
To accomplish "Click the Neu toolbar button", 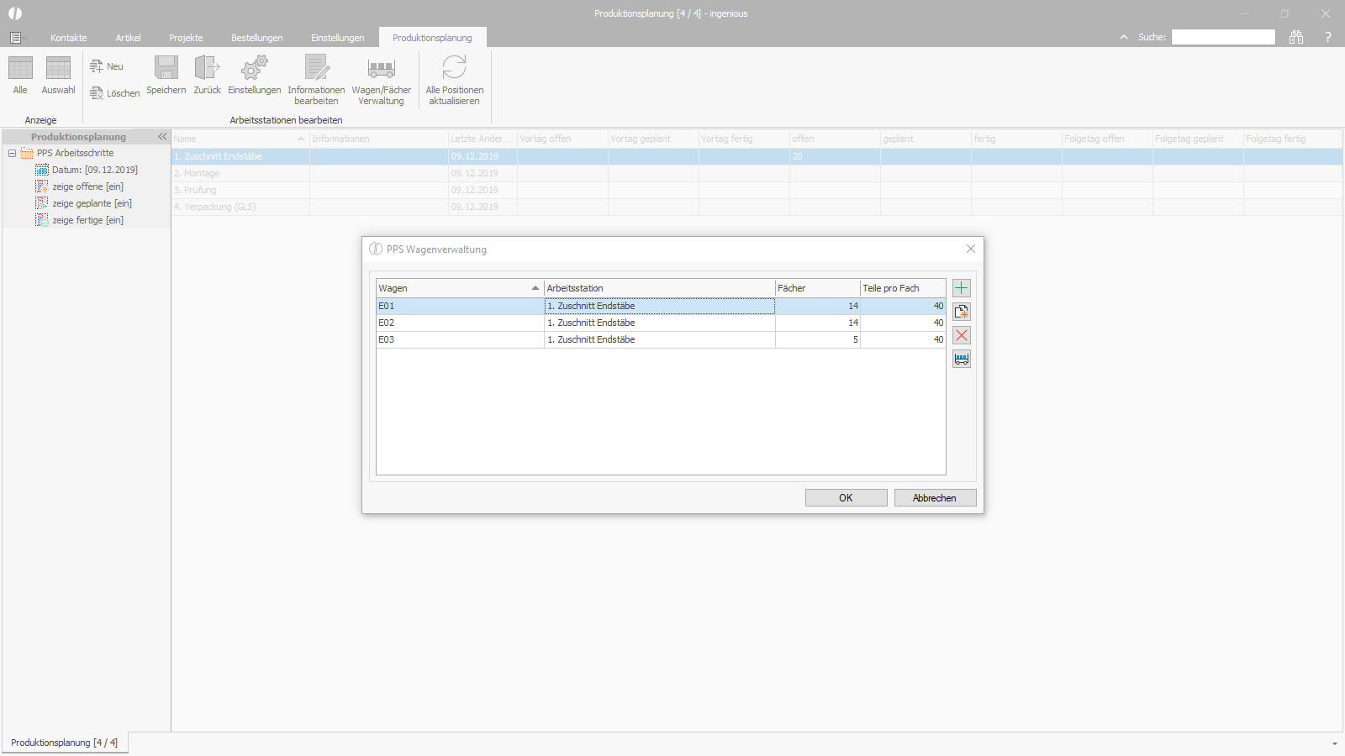I will point(107,66).
